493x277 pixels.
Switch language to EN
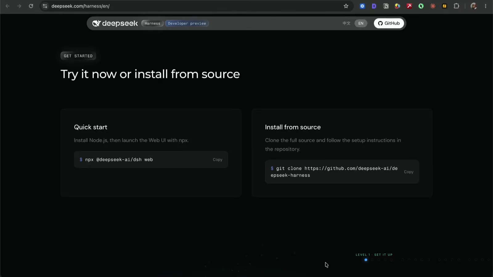pyautogui.click(x=361, y=23)
